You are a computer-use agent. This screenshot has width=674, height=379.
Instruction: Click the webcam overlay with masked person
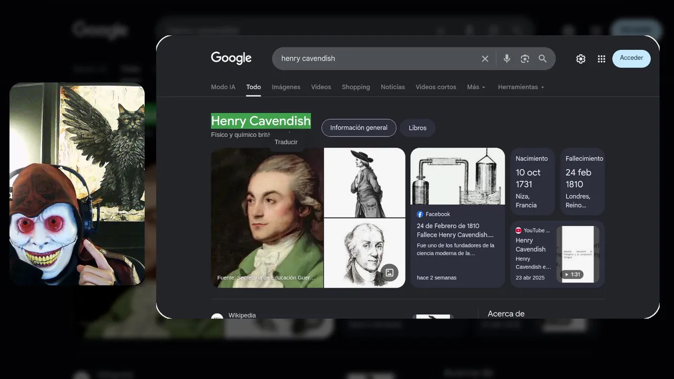coord(77,184)
